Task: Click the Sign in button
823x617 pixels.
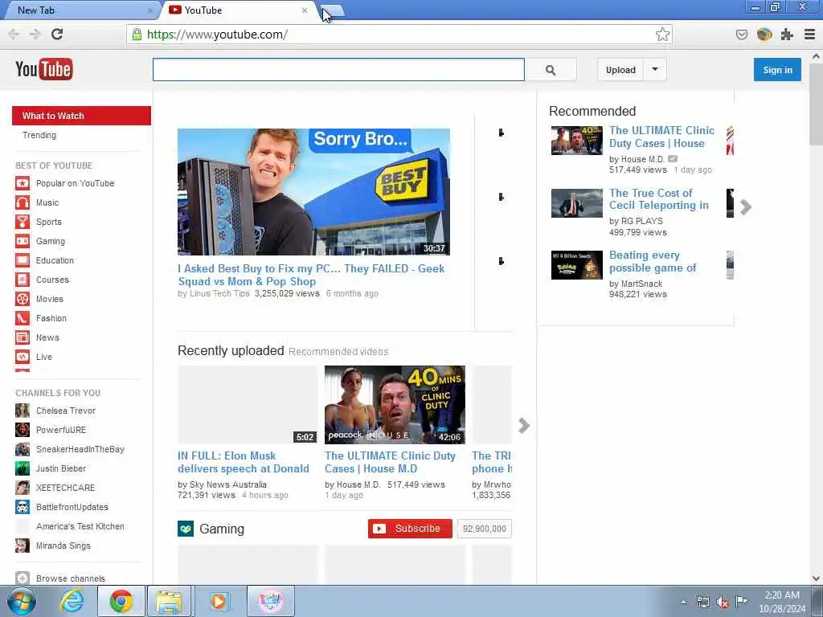Action: (777, 70)
